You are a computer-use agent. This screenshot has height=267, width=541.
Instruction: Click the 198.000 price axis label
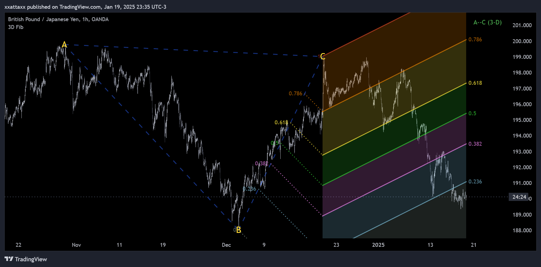coord(522,73)
